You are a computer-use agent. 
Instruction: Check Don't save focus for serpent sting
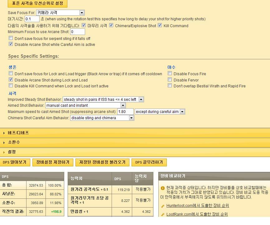pos(11,38)
